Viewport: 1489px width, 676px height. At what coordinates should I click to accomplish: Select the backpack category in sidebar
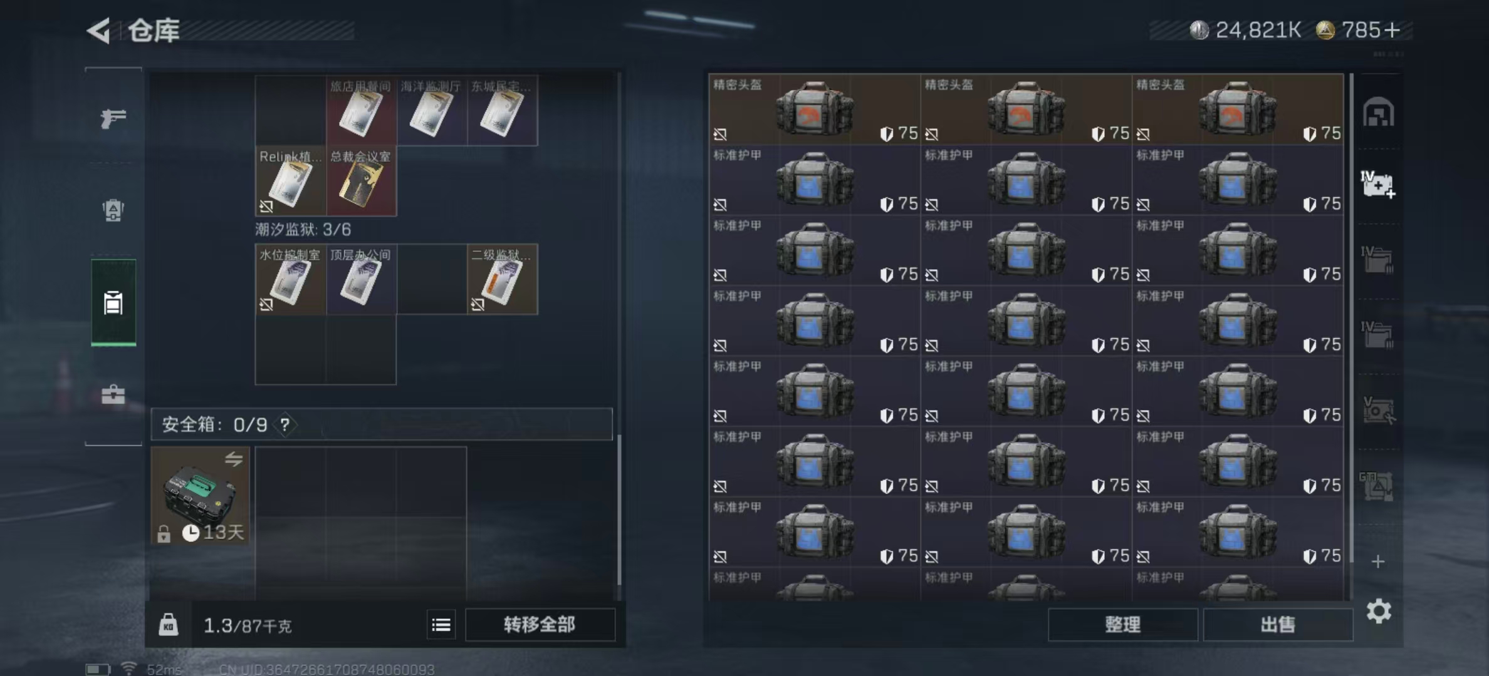pos(113,210)
